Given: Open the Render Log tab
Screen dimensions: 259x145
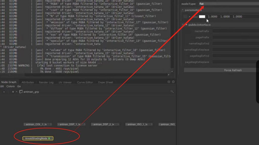Looking at the screenshot, I should [x=46, y=82].
